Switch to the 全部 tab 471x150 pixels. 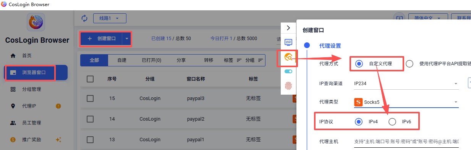click(x=94, y=60)
